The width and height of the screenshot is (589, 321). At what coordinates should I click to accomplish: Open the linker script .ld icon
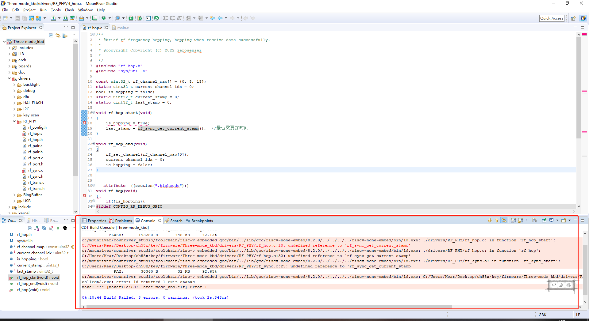[x=131, y=18]
